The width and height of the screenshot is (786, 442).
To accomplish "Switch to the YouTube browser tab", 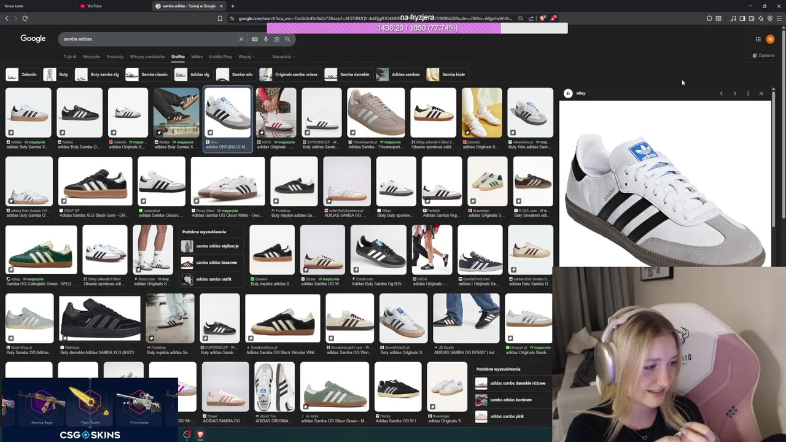I will pyautogui.click(x=114, y=6).
